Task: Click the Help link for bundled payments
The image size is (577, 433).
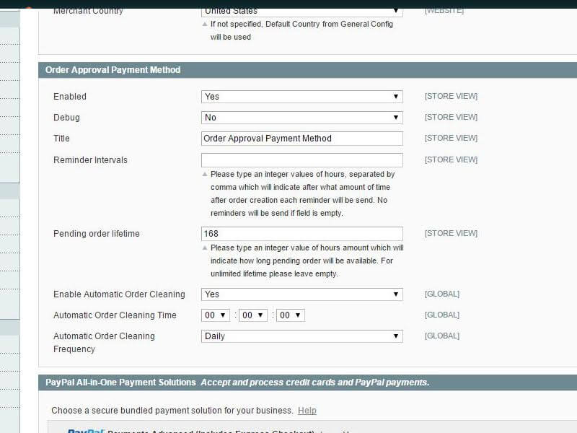Action: [x=307, y=411]
